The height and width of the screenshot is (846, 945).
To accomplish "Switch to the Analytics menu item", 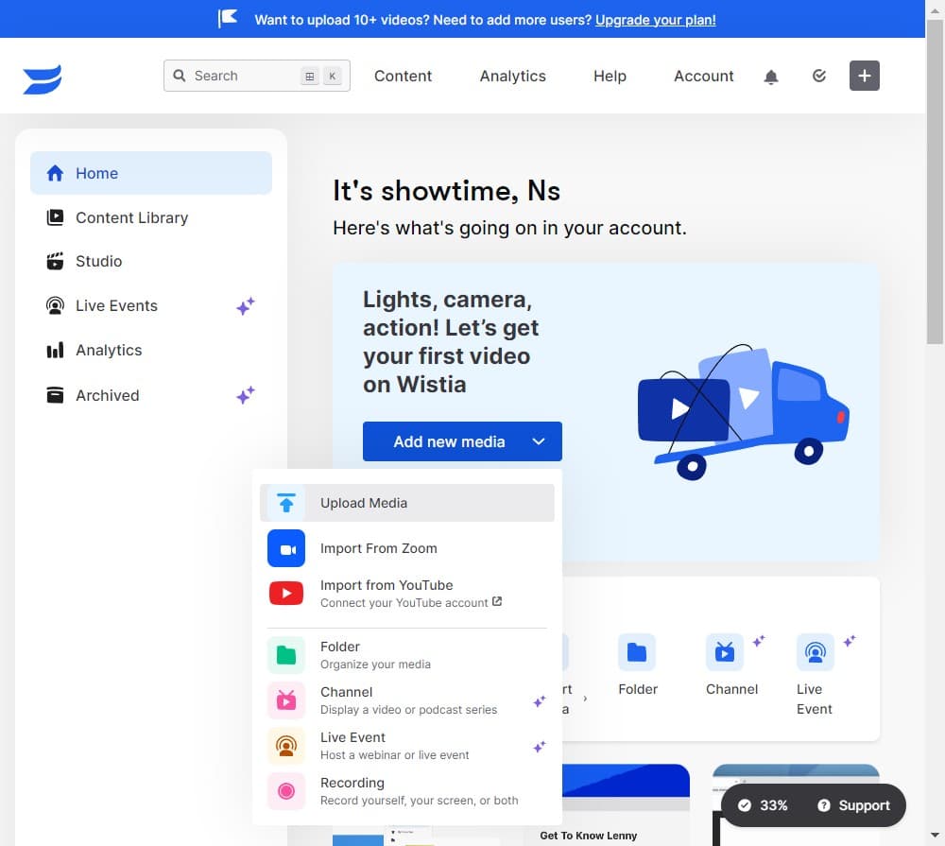I will point(512,76).
